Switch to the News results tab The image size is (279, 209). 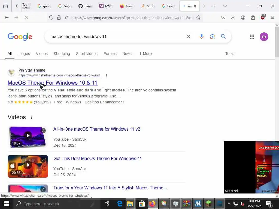tap(127, 54)
